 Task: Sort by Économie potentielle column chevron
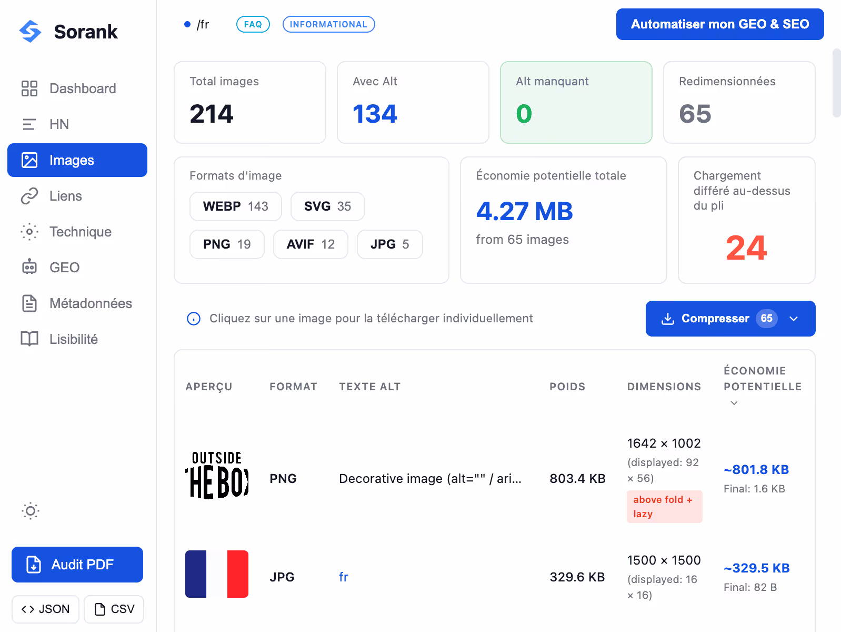click(734, 403)
